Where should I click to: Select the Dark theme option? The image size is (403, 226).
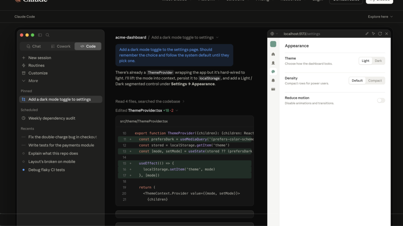(378, 61)
